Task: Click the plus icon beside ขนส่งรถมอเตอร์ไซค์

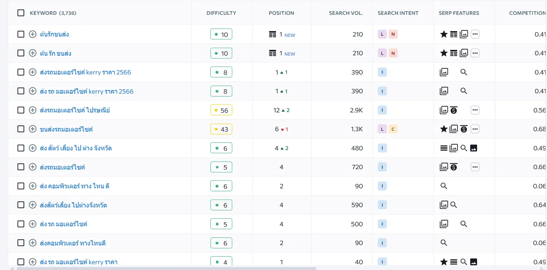Action: click(x=33, y=129)
